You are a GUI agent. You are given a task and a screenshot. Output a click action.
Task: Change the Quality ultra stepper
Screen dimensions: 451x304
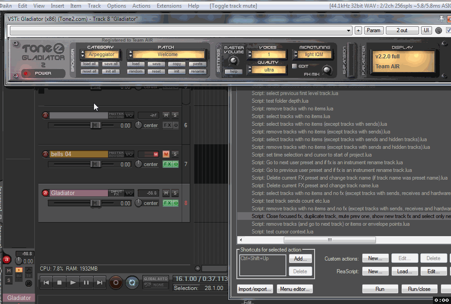click(249, 70)
